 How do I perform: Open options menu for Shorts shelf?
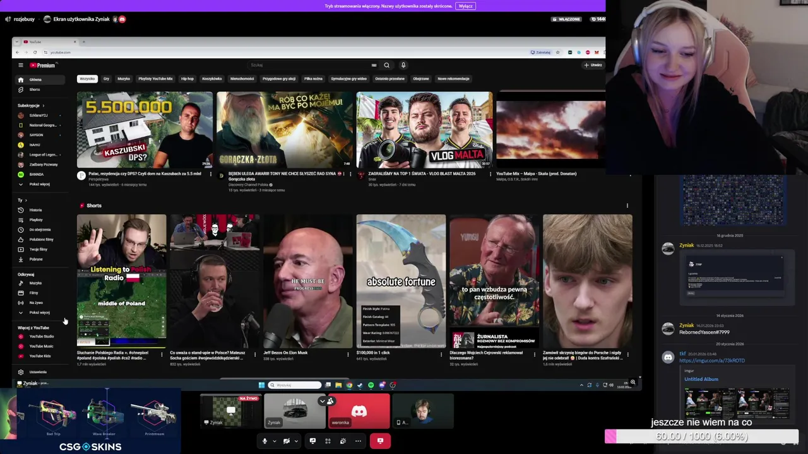(627, 206)
